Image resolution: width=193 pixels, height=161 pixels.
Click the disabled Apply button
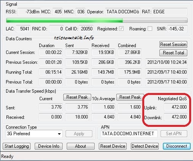pyautogui.click(x=79, y=134)
